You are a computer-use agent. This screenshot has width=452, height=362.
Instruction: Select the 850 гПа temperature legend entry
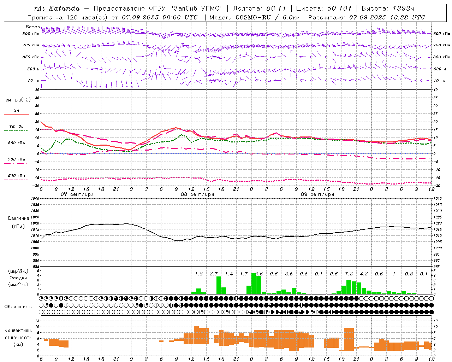[x=16, y=143]
